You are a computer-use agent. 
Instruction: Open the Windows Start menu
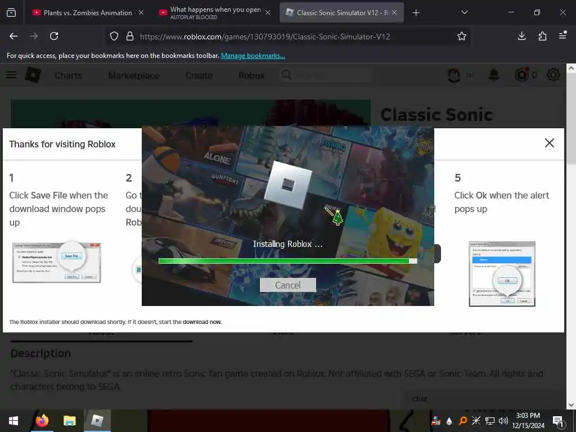(x=13, y=421)
